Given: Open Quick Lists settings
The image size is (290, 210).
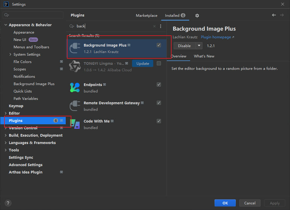Looking at the screenshot, I should tap(23, 91).
